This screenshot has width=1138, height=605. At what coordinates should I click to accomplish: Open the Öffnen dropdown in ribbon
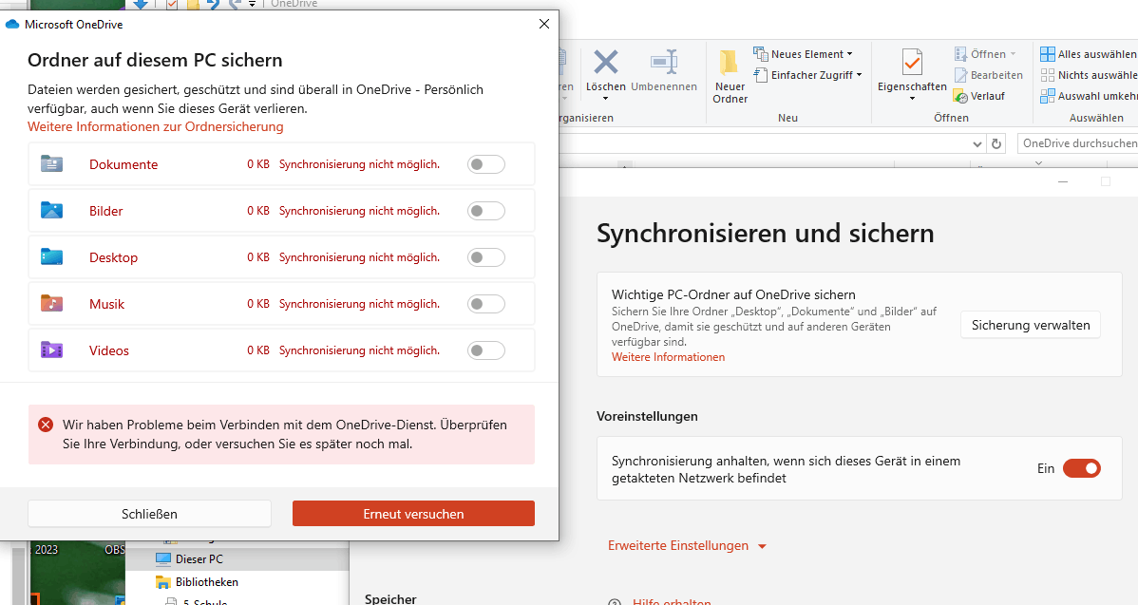click(x=1013, y=54)
